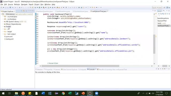Click Outline horizontal scrollbar right arrow
Screen dimensions: 171x96
169,66
